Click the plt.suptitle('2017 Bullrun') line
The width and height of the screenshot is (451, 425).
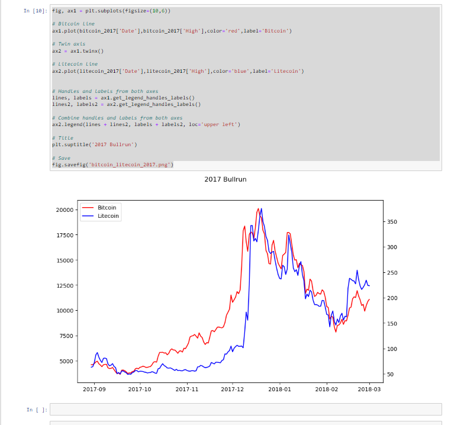[x=94, y=144]
